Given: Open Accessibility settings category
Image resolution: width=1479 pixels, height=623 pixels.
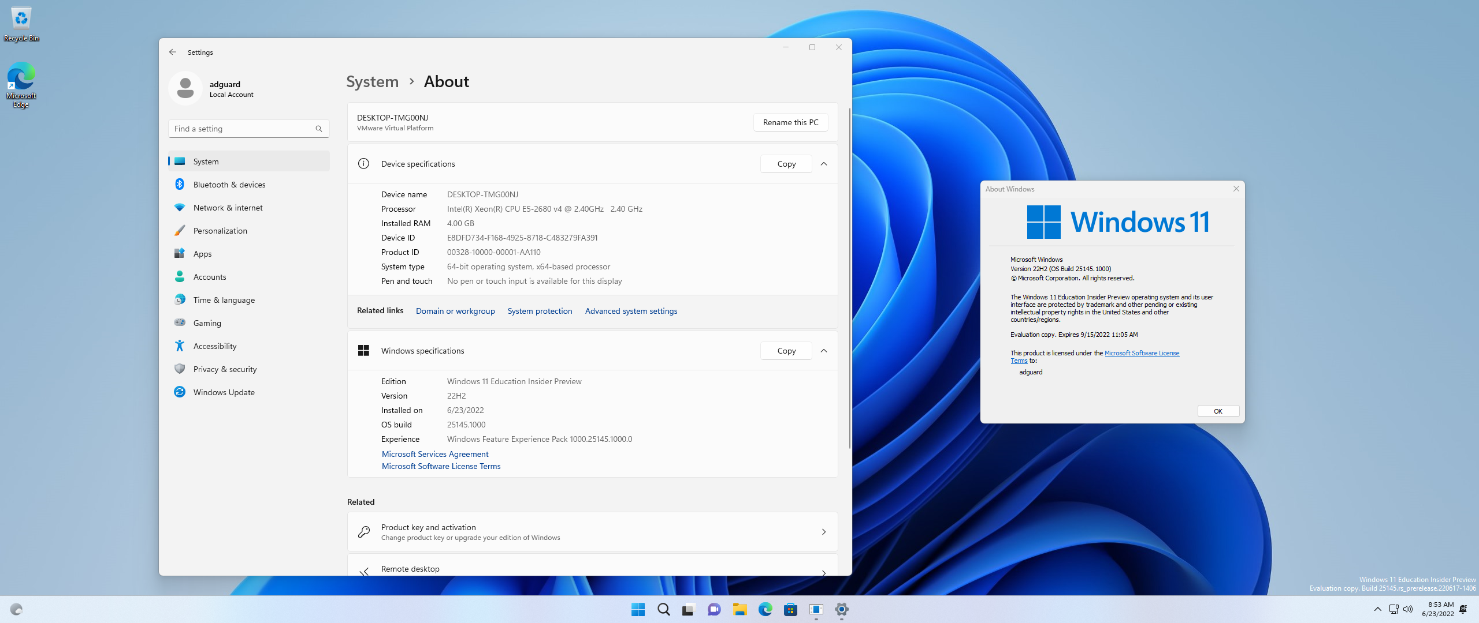Looking at the screenshot, I should pos(249,346).
